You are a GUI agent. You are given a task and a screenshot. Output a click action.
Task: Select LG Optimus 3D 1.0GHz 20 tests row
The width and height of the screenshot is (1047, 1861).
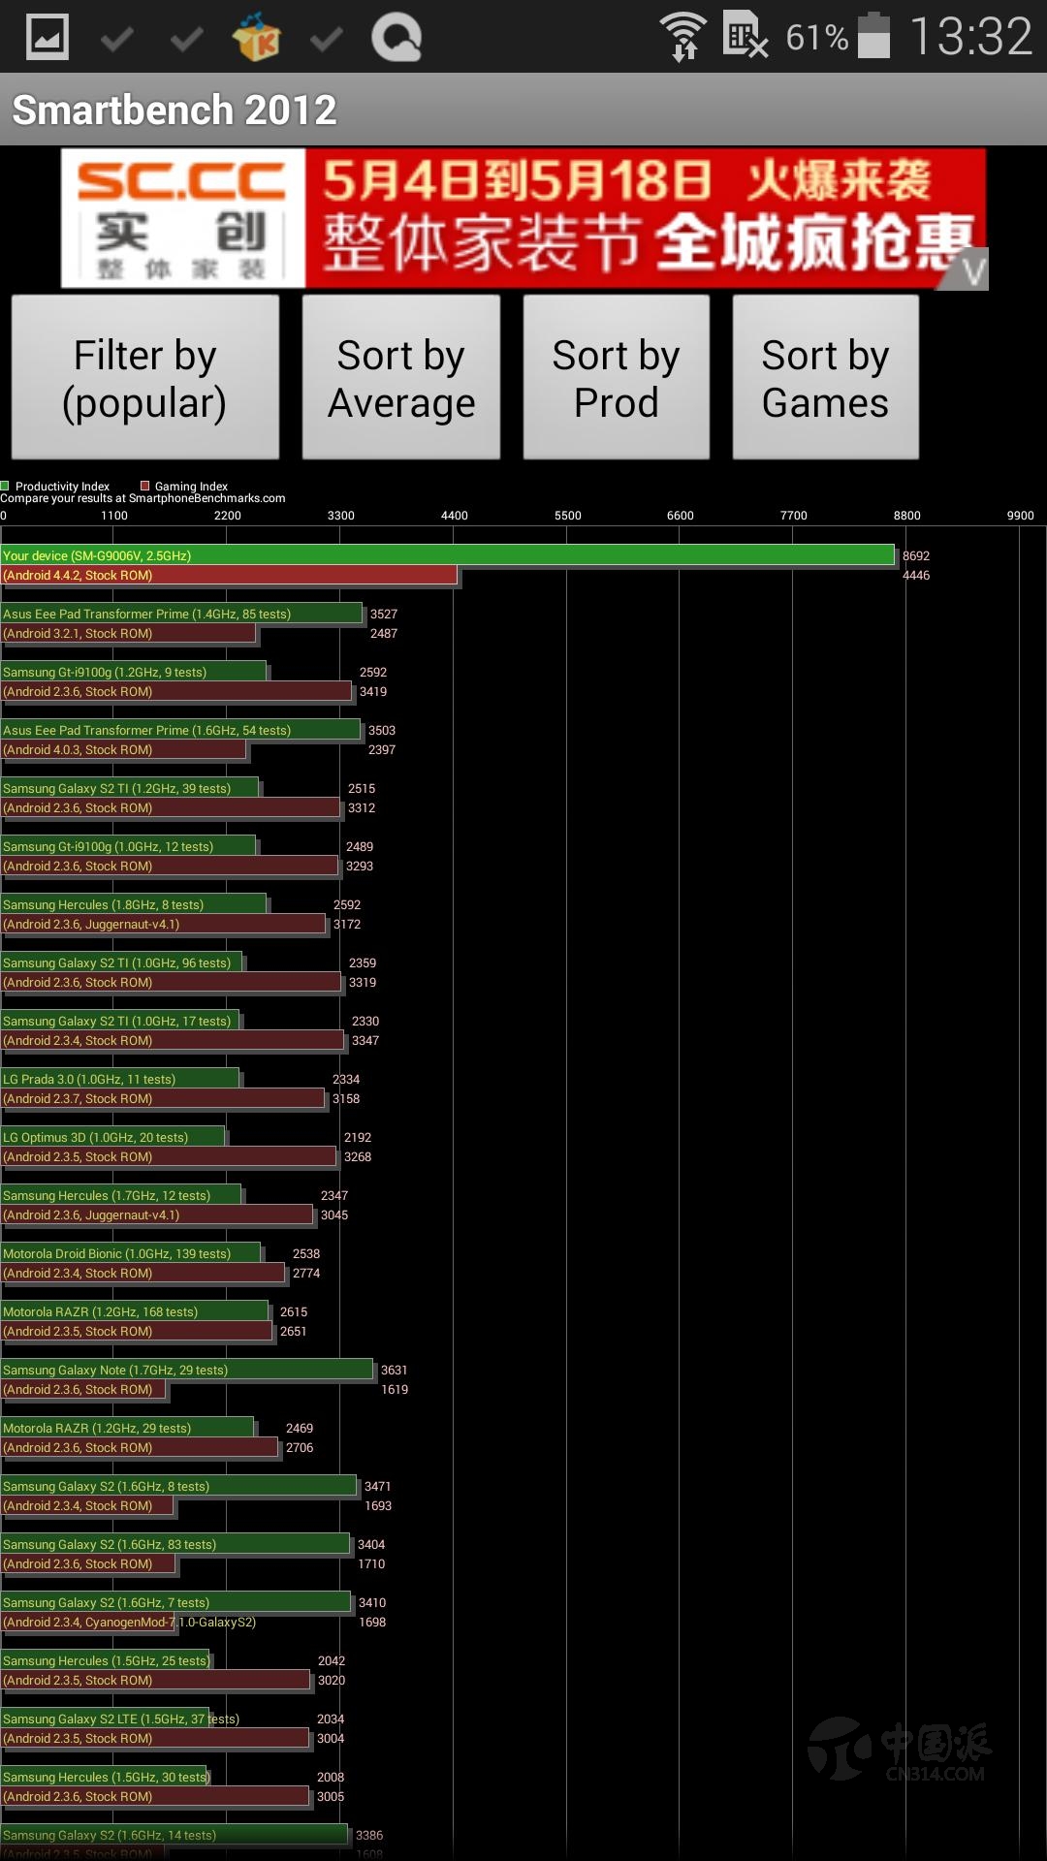(112, 1137)
